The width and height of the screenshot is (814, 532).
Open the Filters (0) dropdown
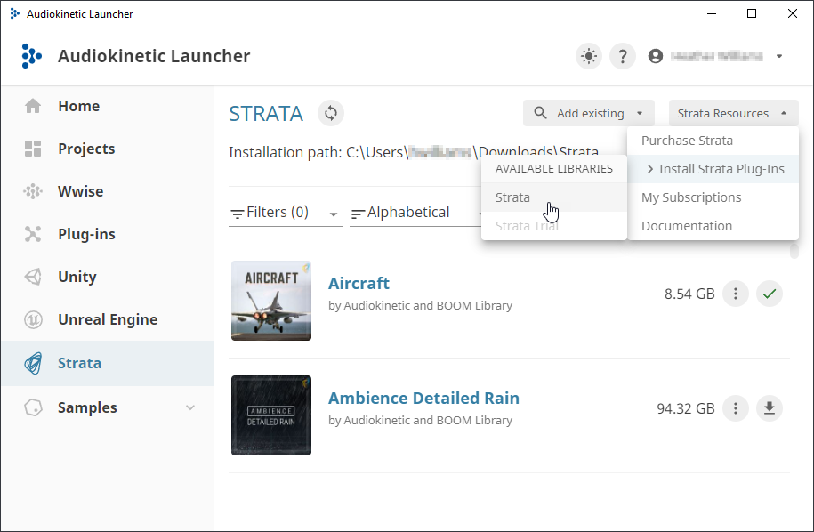click(285, 213)
